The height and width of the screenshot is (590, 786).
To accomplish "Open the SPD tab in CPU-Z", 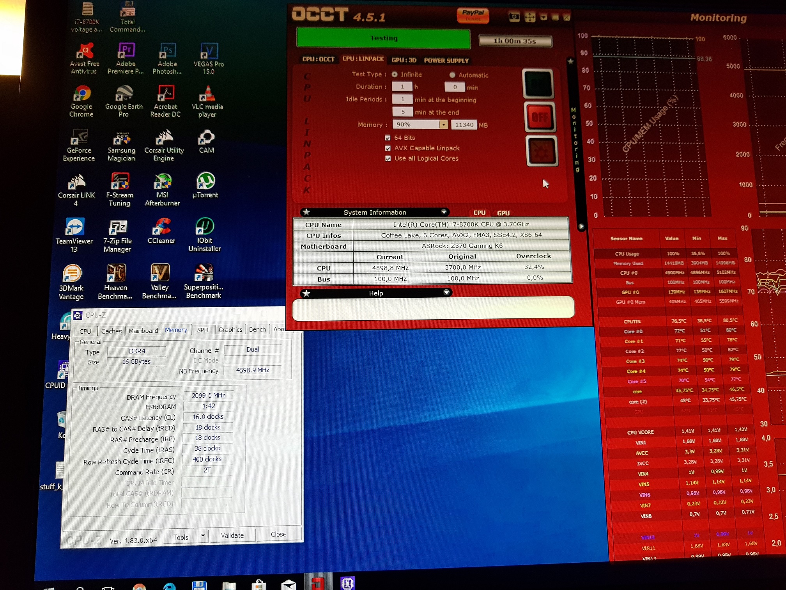I will pyautogui.click(x=202, y=330).
